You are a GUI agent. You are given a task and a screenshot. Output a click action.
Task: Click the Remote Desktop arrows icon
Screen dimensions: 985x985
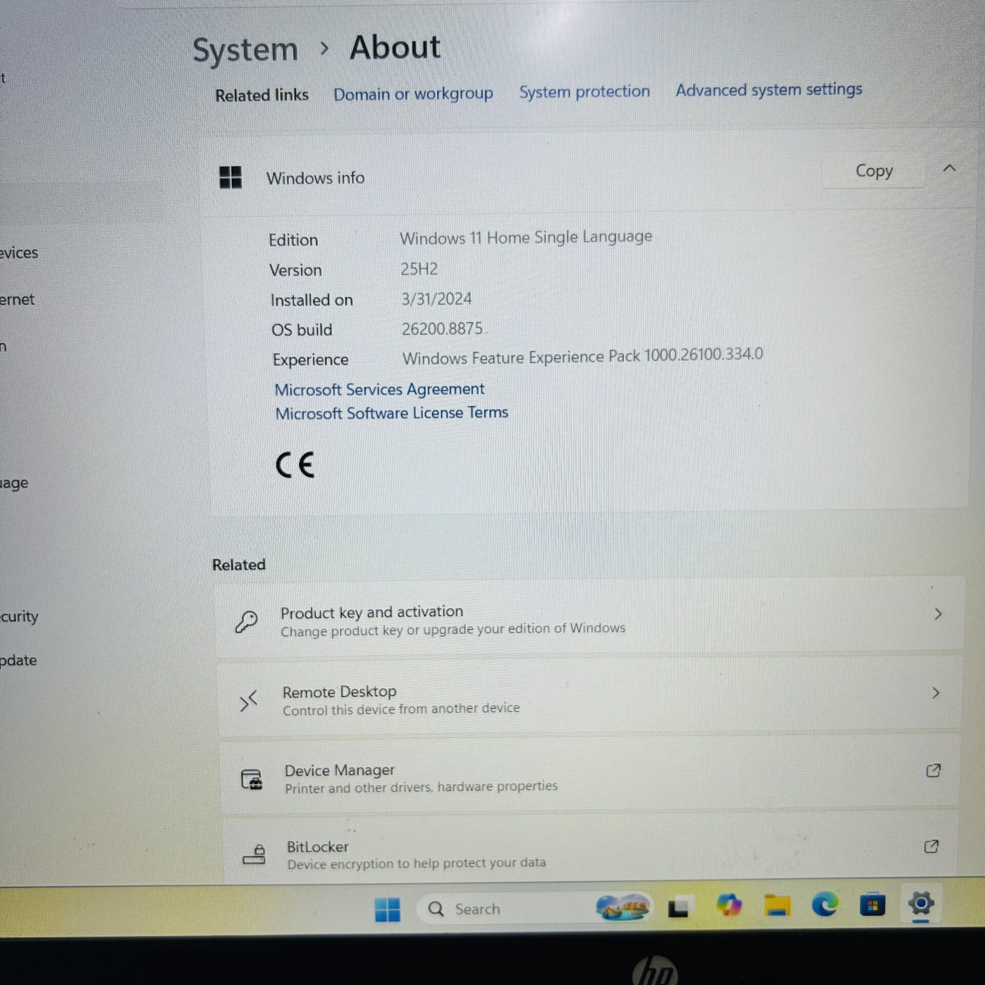point(249,701)
